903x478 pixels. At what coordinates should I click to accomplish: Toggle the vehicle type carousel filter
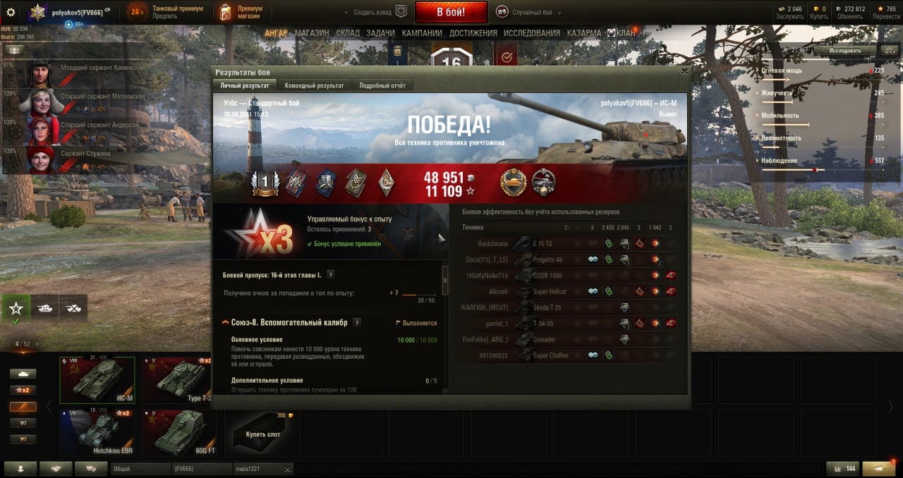(23, 374)
